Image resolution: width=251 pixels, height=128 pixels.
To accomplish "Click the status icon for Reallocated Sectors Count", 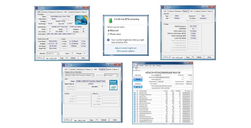I will tap(135, 100).
